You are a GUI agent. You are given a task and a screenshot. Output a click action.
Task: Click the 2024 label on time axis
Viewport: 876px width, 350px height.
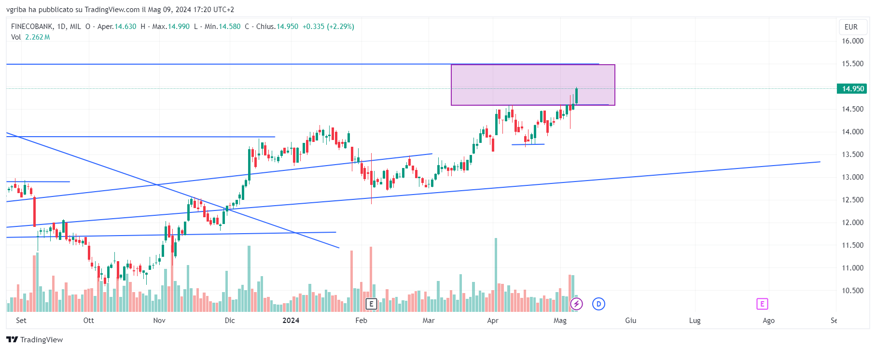pos(291,321)
